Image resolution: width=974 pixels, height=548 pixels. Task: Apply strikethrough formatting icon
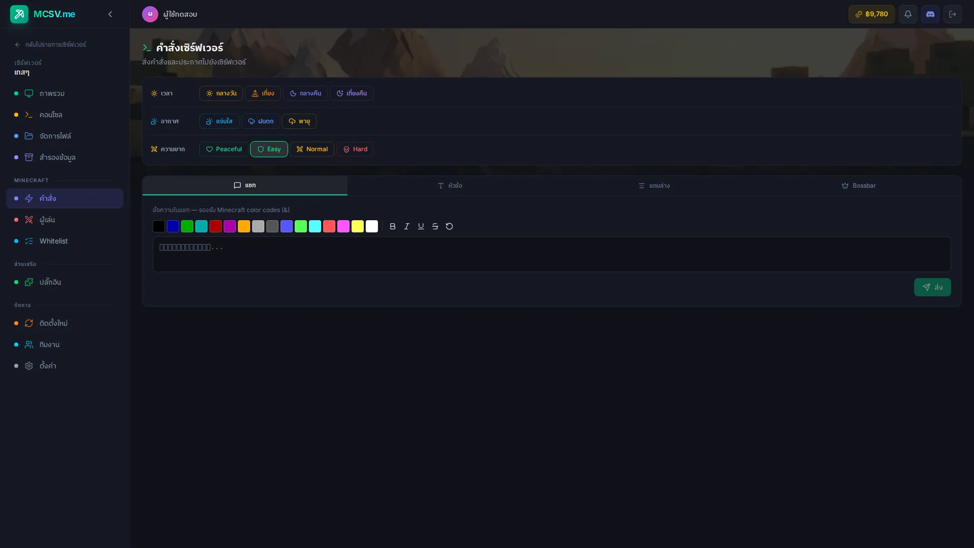click(435, 226)
